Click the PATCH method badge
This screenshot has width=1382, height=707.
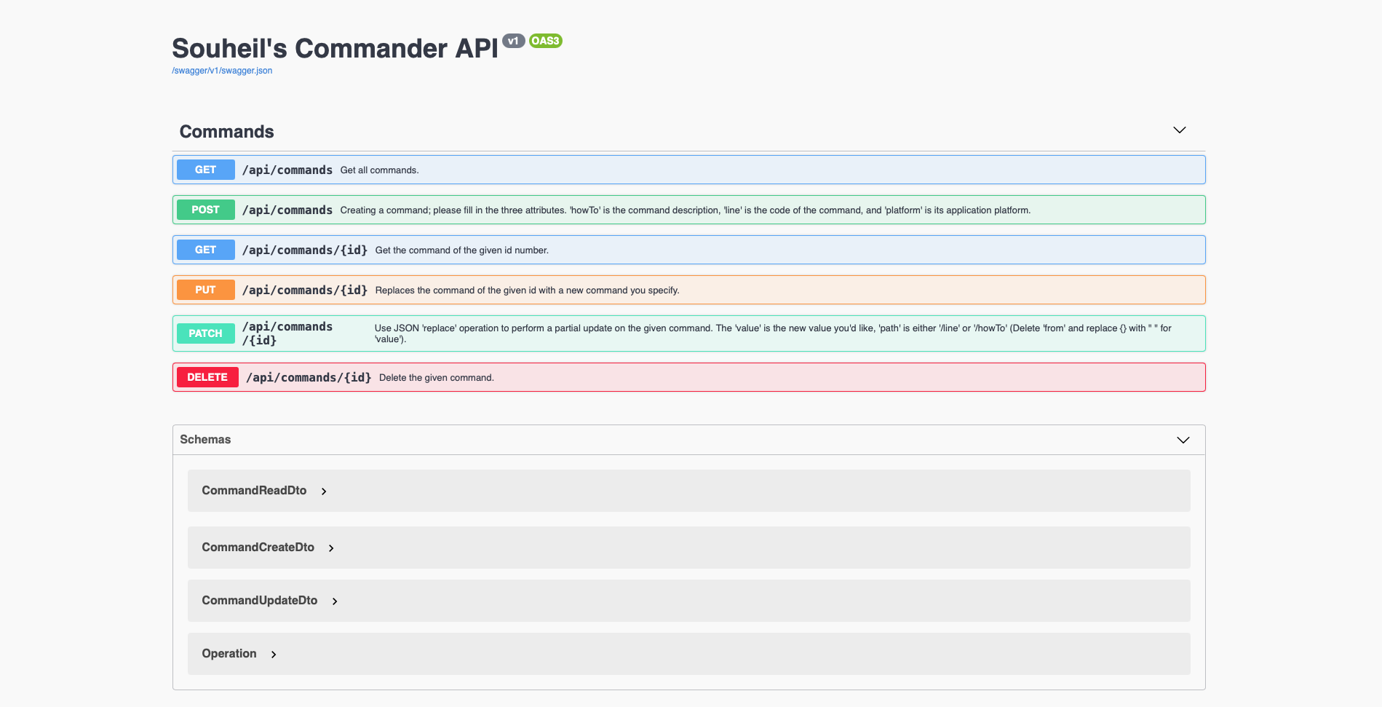tap(205, 333)
